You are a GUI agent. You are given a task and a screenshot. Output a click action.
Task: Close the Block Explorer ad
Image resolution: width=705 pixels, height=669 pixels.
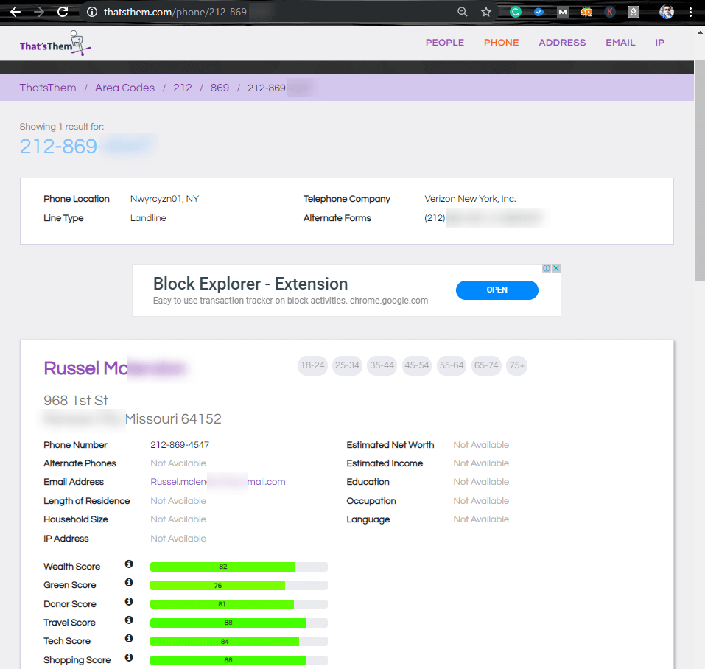[x=556, y=268]
